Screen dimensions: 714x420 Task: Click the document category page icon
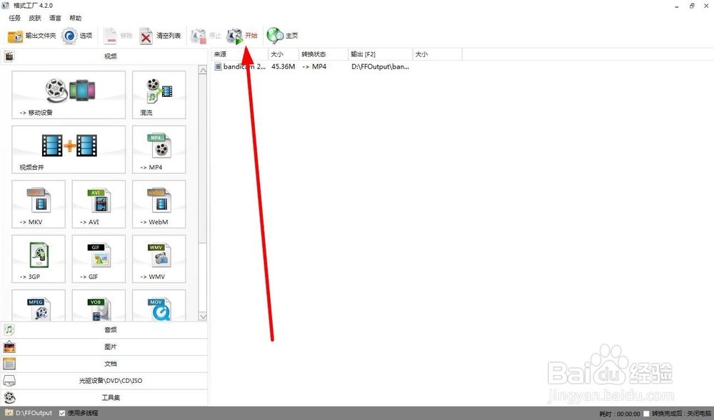click(9, 364)
